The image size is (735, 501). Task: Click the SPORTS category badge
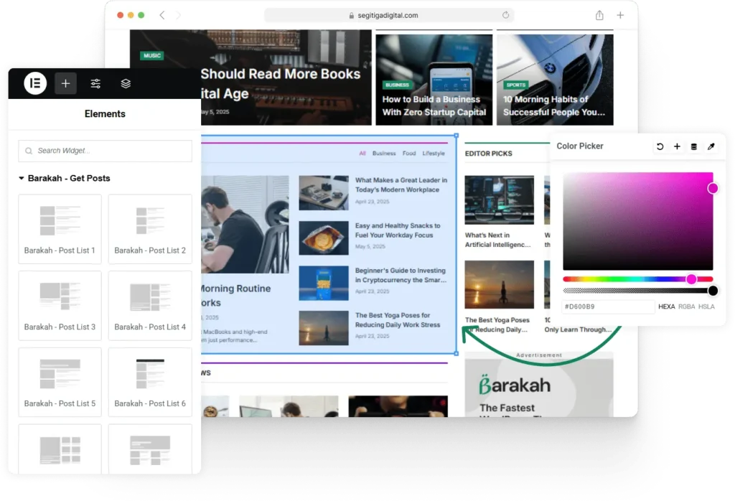pyautogui.click(x=515, y=85)
